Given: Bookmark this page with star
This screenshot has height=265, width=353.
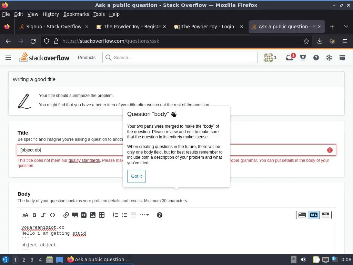Looking at the screenshot, I should click(306, 41).
